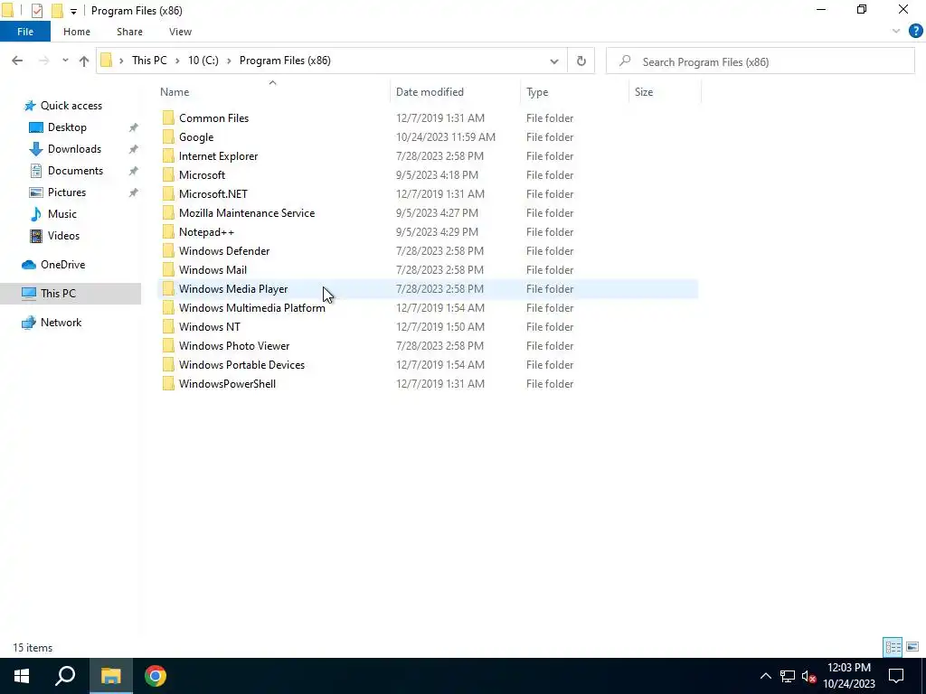Open the File menu
926x694 pixels.
25,32
